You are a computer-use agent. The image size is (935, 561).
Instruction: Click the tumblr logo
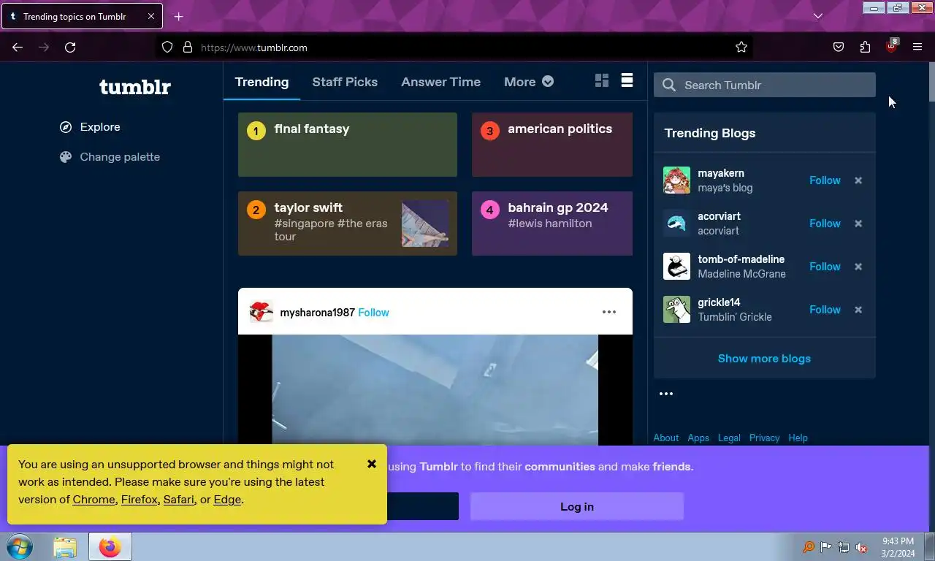click(135, 87)
